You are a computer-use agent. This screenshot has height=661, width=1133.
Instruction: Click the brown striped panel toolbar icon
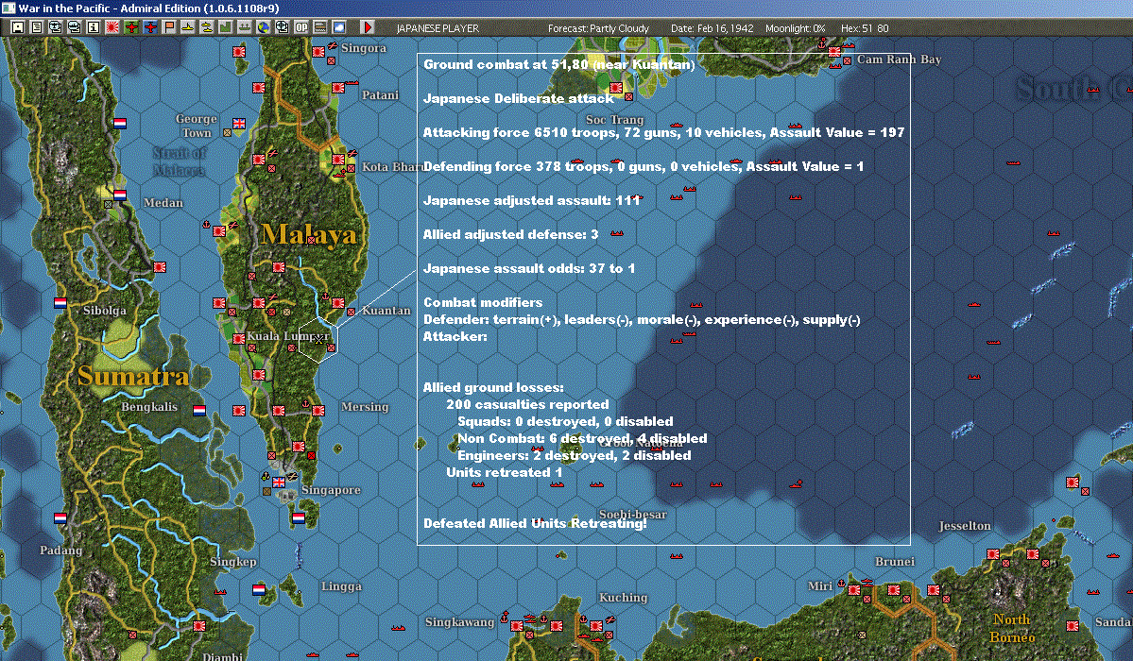click(319, 27)
